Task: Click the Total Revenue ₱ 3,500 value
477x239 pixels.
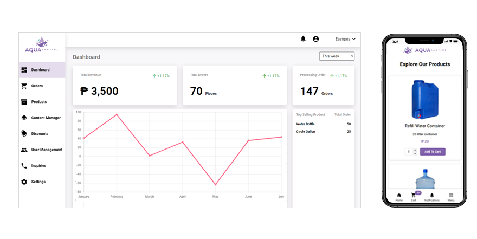Action: tap(99, 91)
